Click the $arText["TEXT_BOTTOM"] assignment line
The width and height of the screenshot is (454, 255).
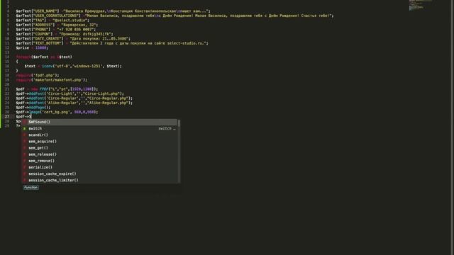112,43
